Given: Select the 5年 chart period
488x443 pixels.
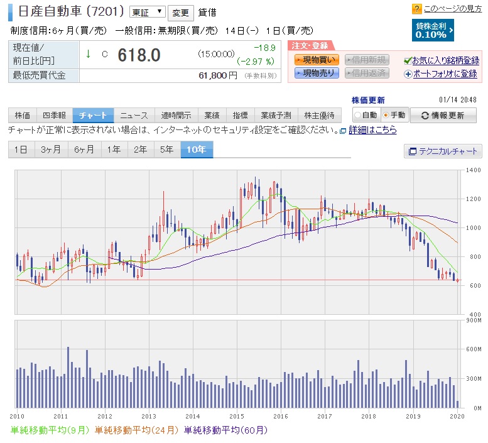Looking at the screenshot, I should 167,150.
